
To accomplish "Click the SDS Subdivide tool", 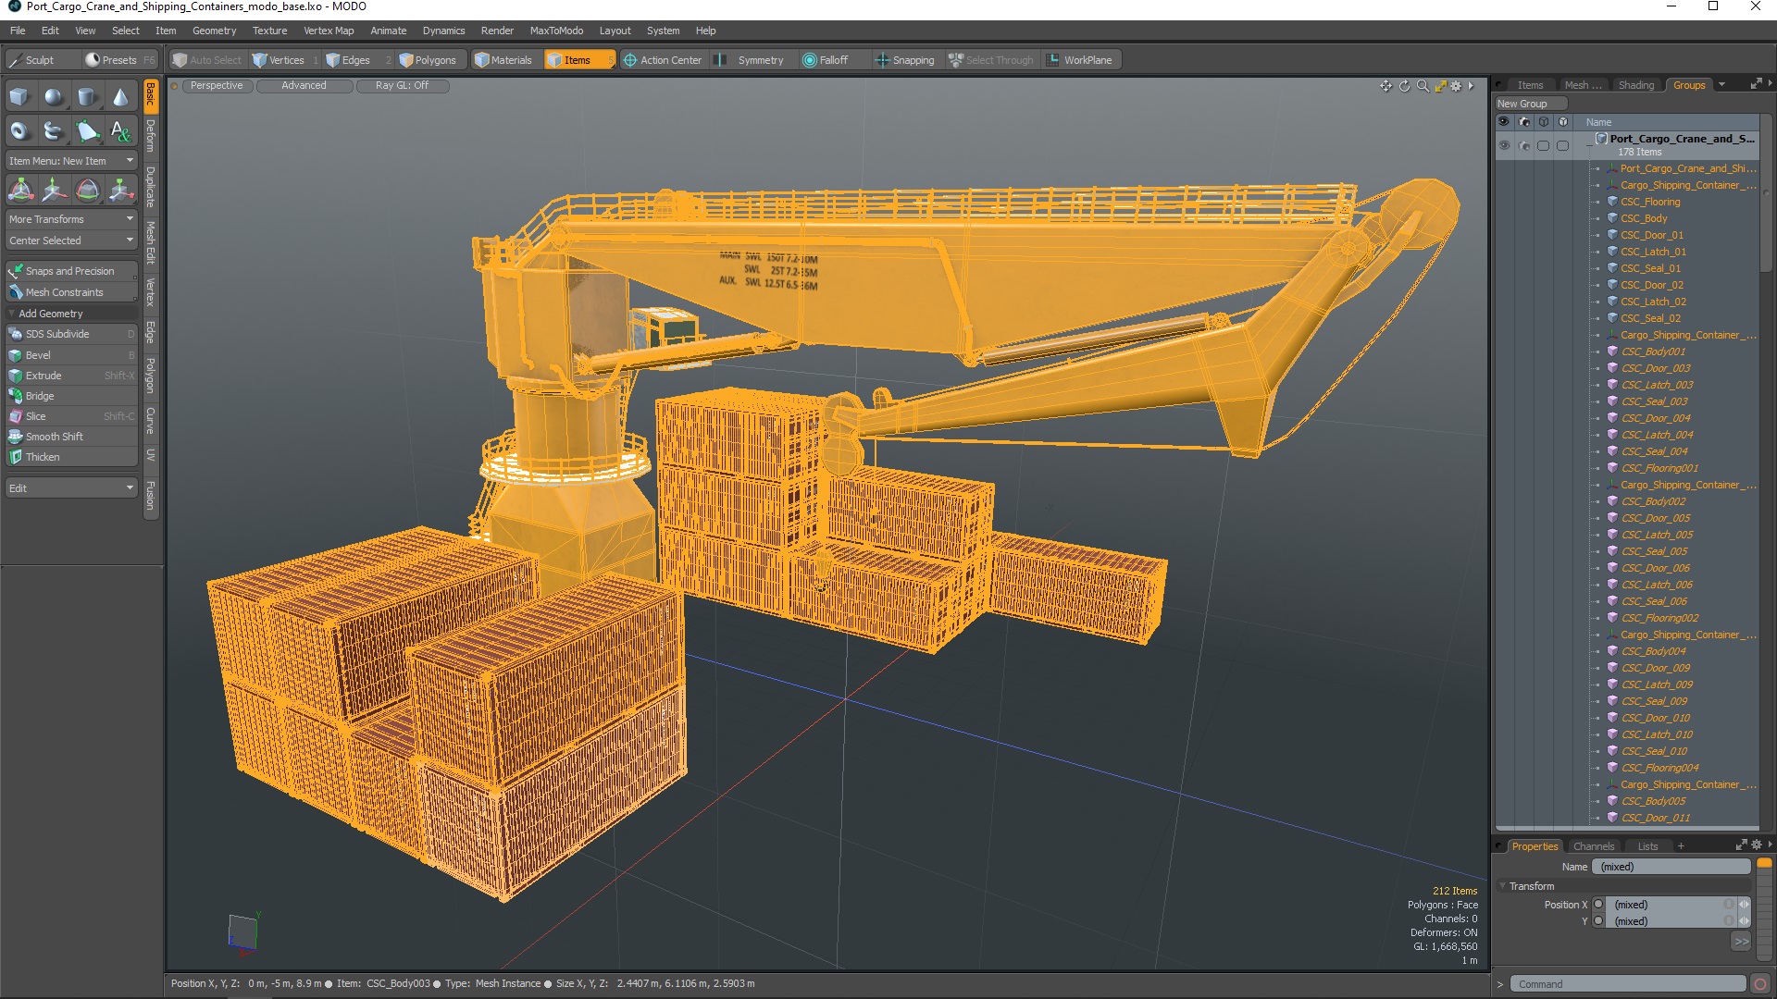I will click(x=71, y=334).
